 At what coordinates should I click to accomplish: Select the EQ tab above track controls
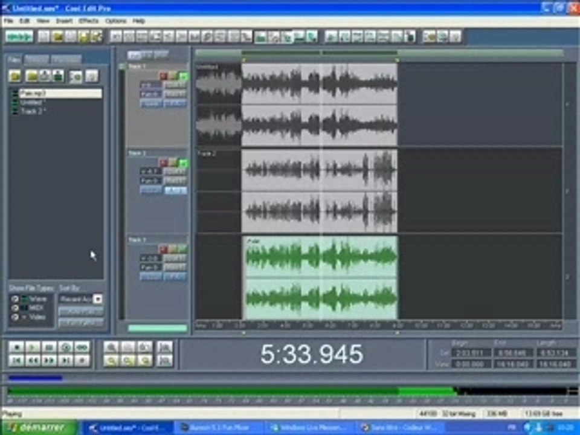click(x=147, y=55)
